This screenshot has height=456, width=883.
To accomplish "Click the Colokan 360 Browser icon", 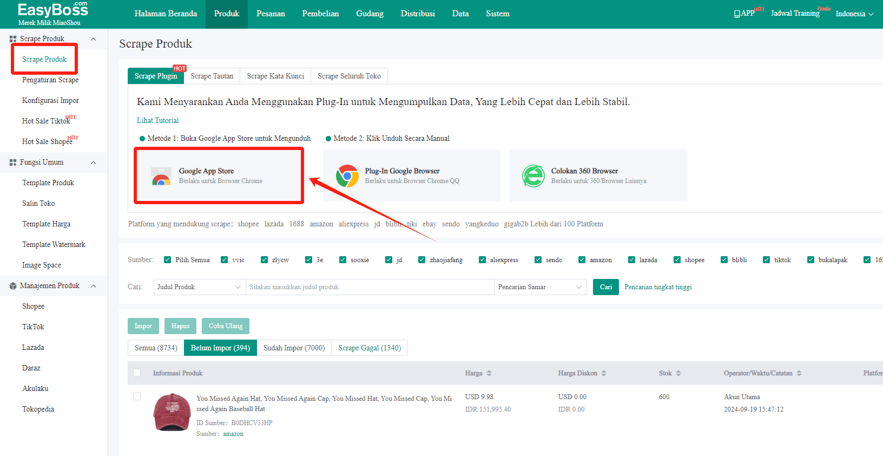I will 533,176.
